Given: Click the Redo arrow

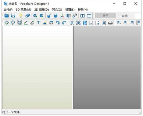Looking at the screenshot, I should coord(64,23).
